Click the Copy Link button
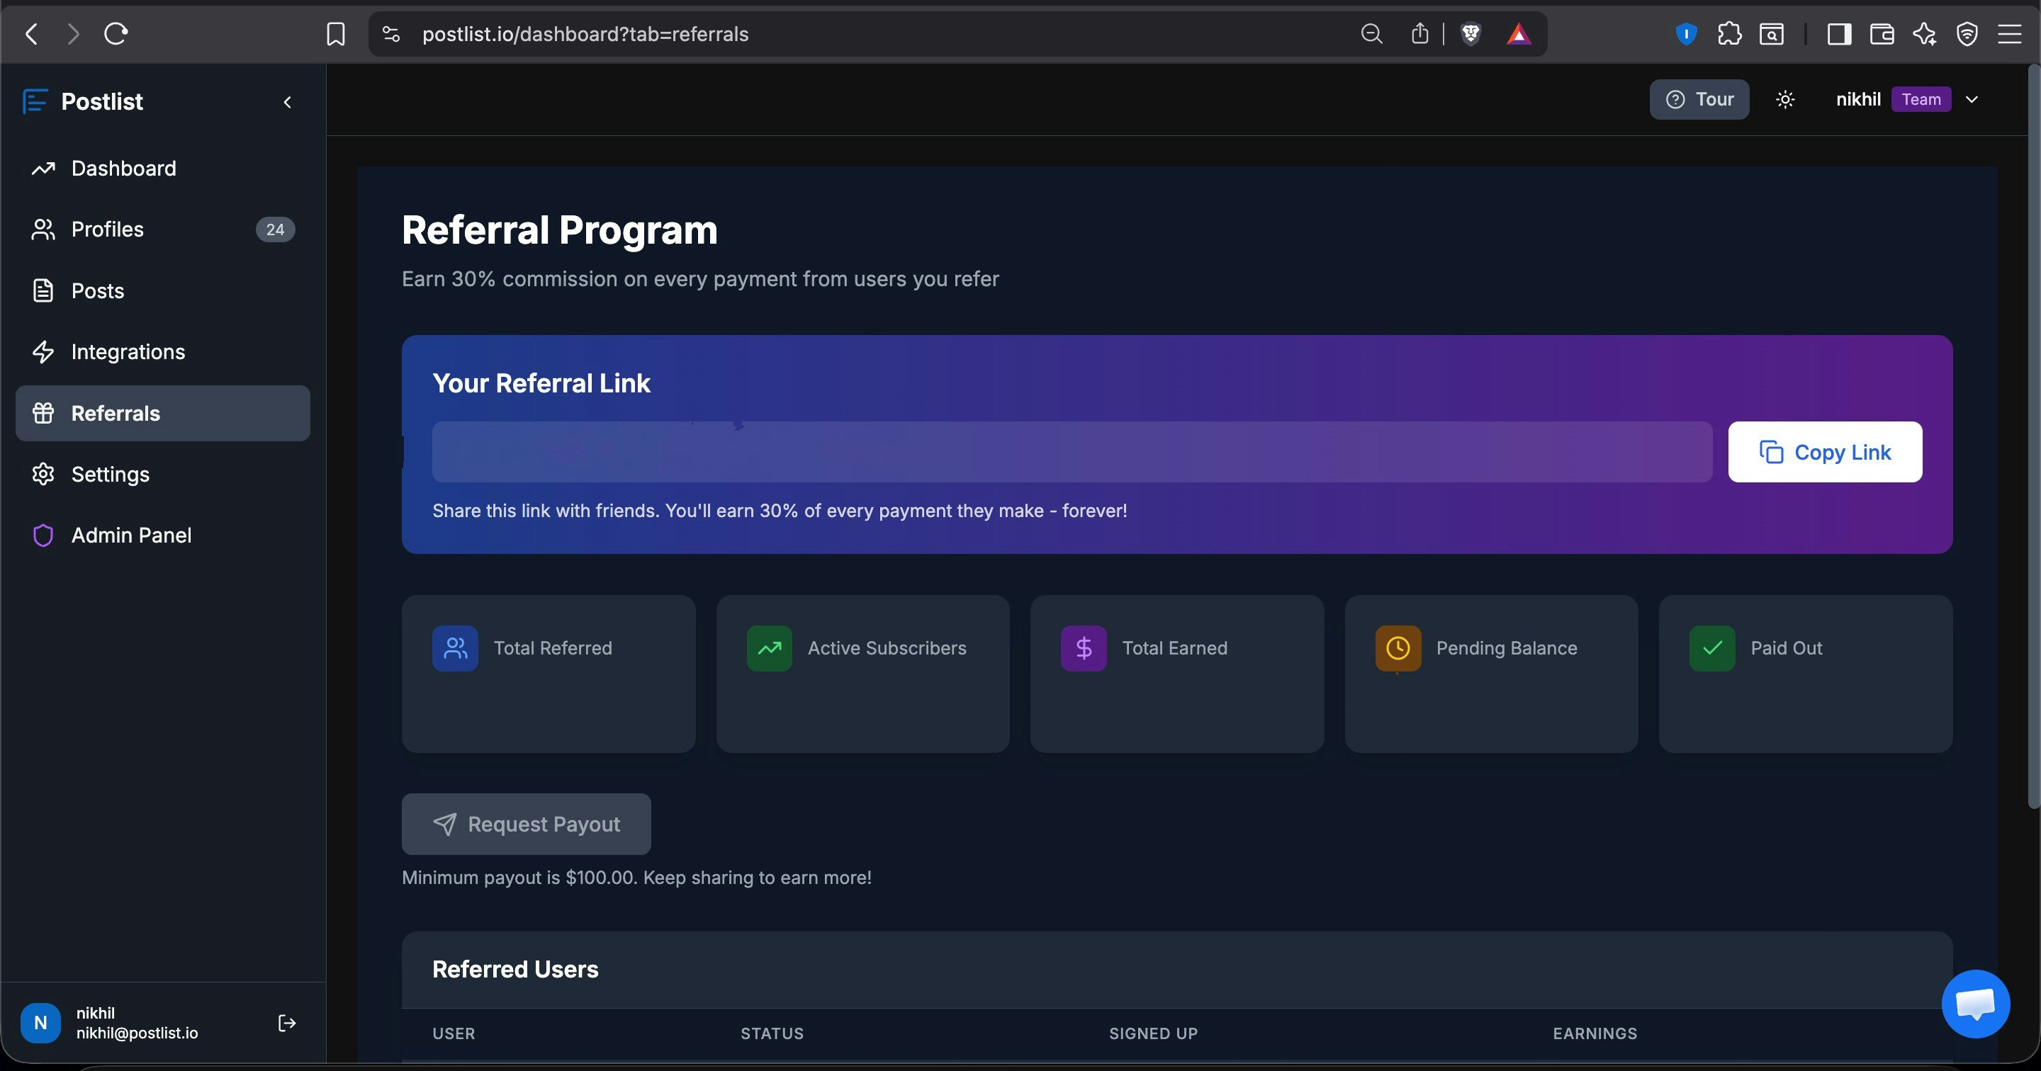Viewport: 2041px width, 1071px height. [1825, 453]
